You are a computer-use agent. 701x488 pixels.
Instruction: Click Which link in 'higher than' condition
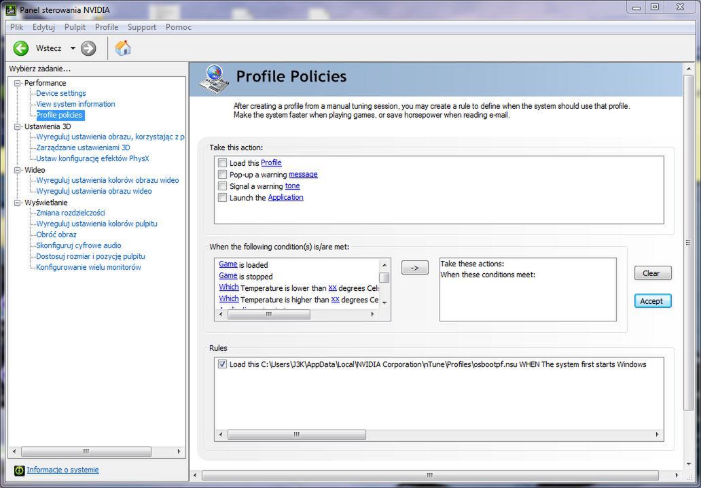(x=229, y=299)
